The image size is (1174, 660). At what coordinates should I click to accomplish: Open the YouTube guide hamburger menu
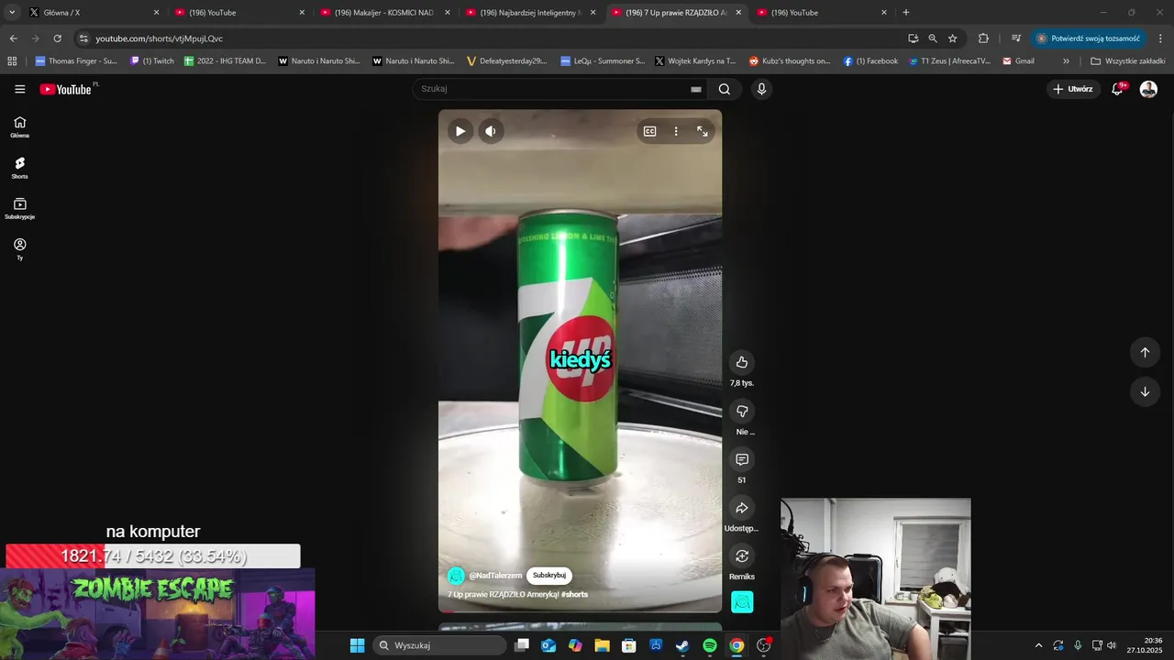coord(20,89)
